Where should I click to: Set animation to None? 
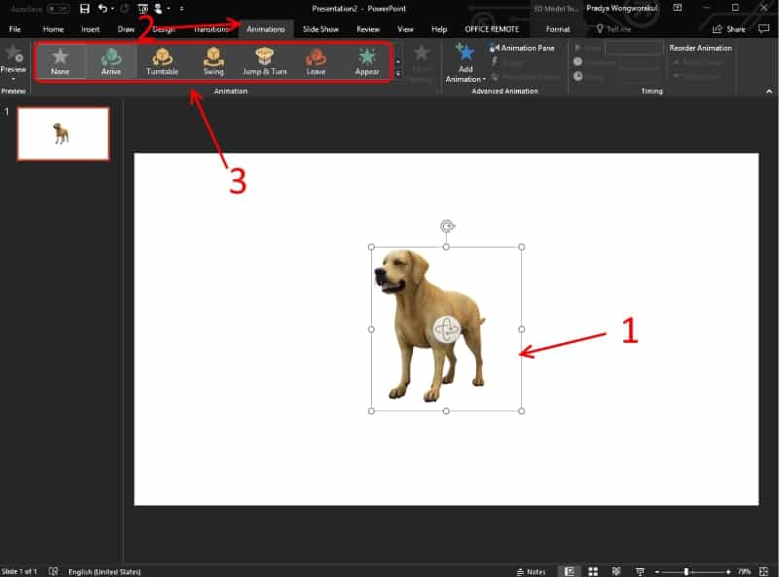click(x=60, y=61)
